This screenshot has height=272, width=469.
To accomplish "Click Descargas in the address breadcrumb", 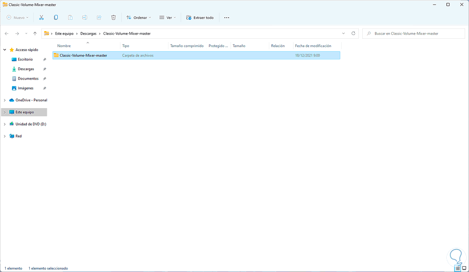I will (88, 34).
